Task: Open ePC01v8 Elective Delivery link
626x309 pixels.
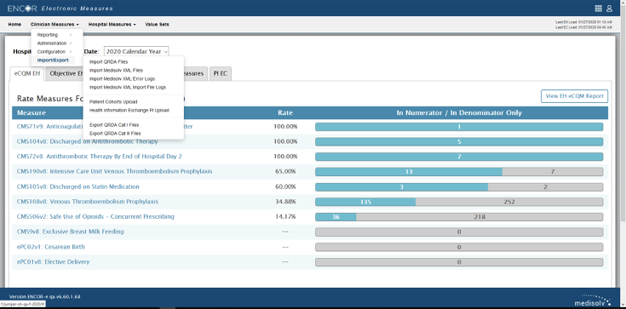Action: (53, 262)
